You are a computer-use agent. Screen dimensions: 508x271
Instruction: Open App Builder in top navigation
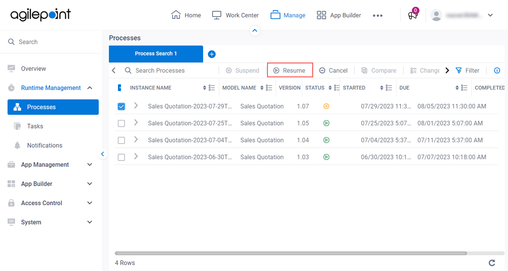click(339, 15)
